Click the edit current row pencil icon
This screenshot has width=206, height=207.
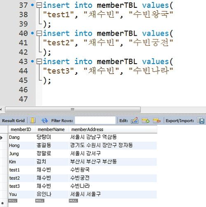click(x=135, y=120)
